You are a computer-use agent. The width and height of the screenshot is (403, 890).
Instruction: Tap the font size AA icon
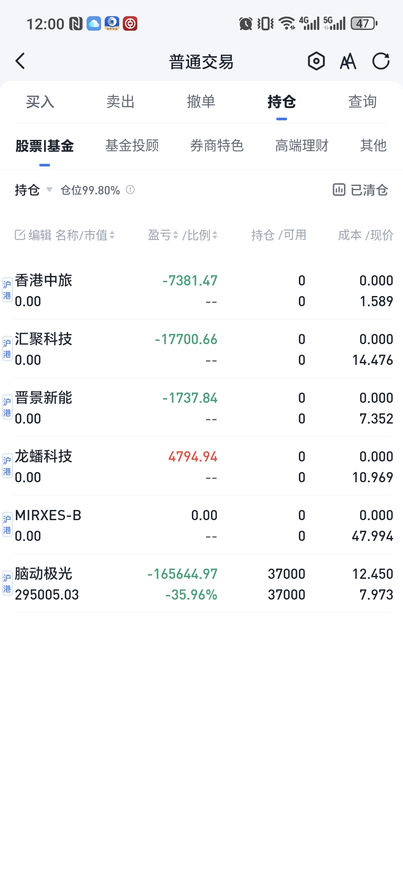pyautogui.click(x=348, y=62)
